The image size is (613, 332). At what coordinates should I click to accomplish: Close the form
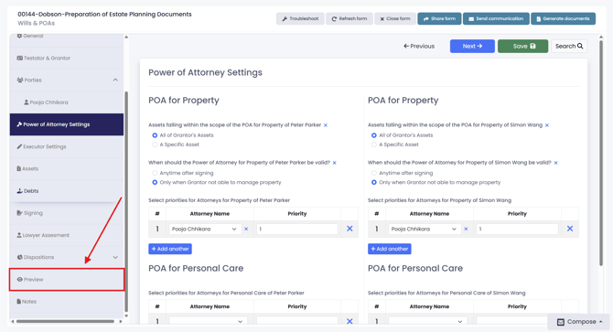click(395, 18)
